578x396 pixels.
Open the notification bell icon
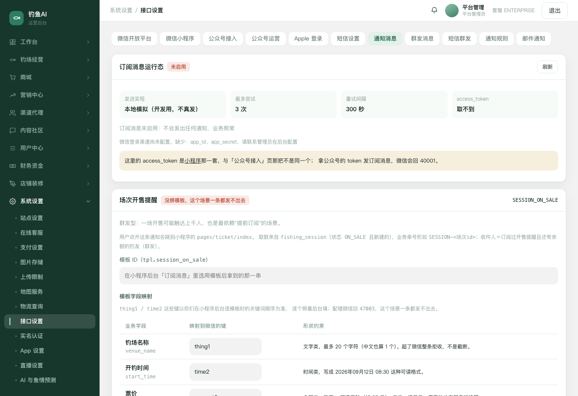(434, 10)
